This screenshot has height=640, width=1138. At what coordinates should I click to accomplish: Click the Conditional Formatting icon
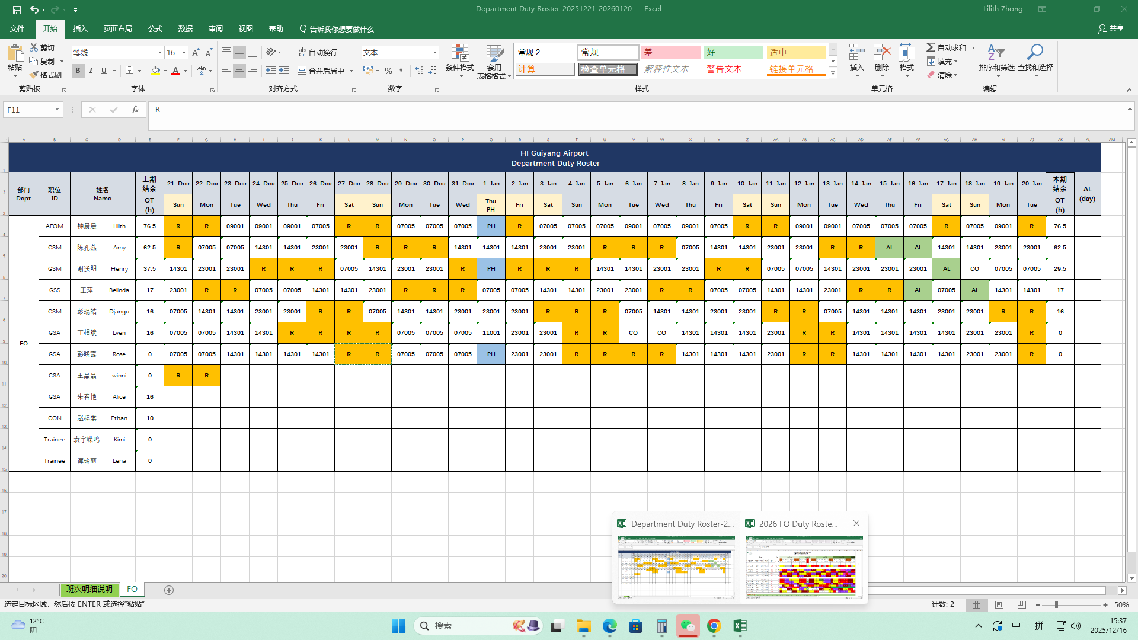pyautogui.click(x=459, y=54)
